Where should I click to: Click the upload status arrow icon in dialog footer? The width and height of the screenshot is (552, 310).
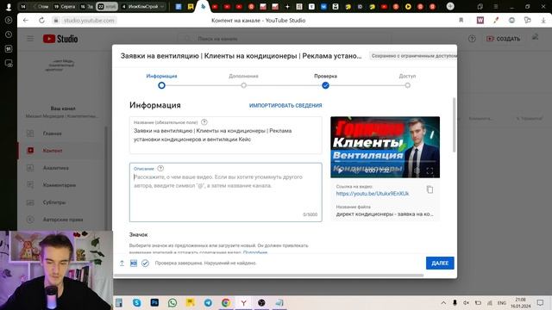click(122, 263)
